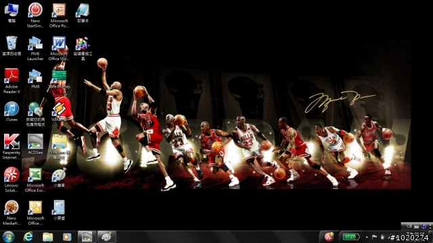433x243 pixels.
Task: Click the battery power tray icon
Action: click(x=382, y=237)
